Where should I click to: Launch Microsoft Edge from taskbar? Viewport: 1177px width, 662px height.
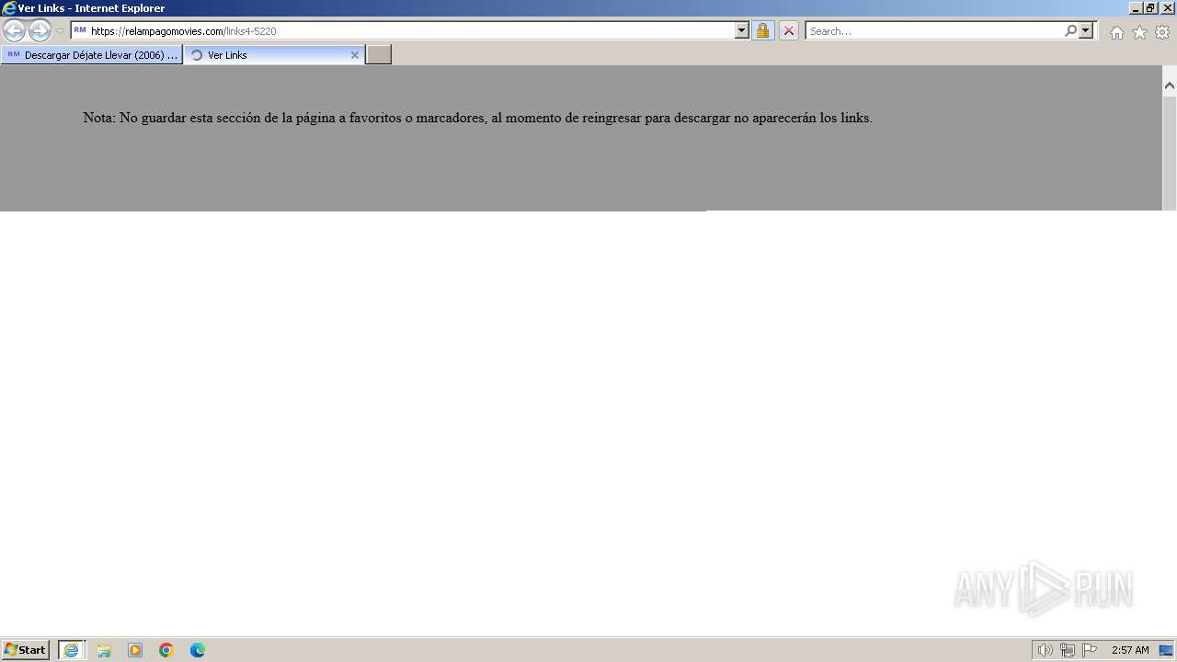point(198,650)
